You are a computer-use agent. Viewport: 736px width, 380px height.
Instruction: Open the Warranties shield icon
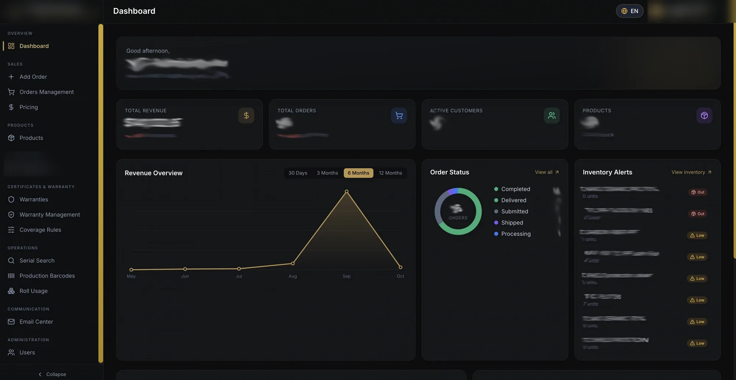(11, 199)
